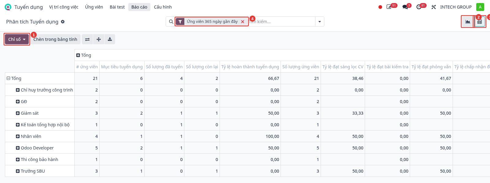Screen dimensions: 490x183
Task: Open the Bài test menu
Action: (x=117, y=7)
